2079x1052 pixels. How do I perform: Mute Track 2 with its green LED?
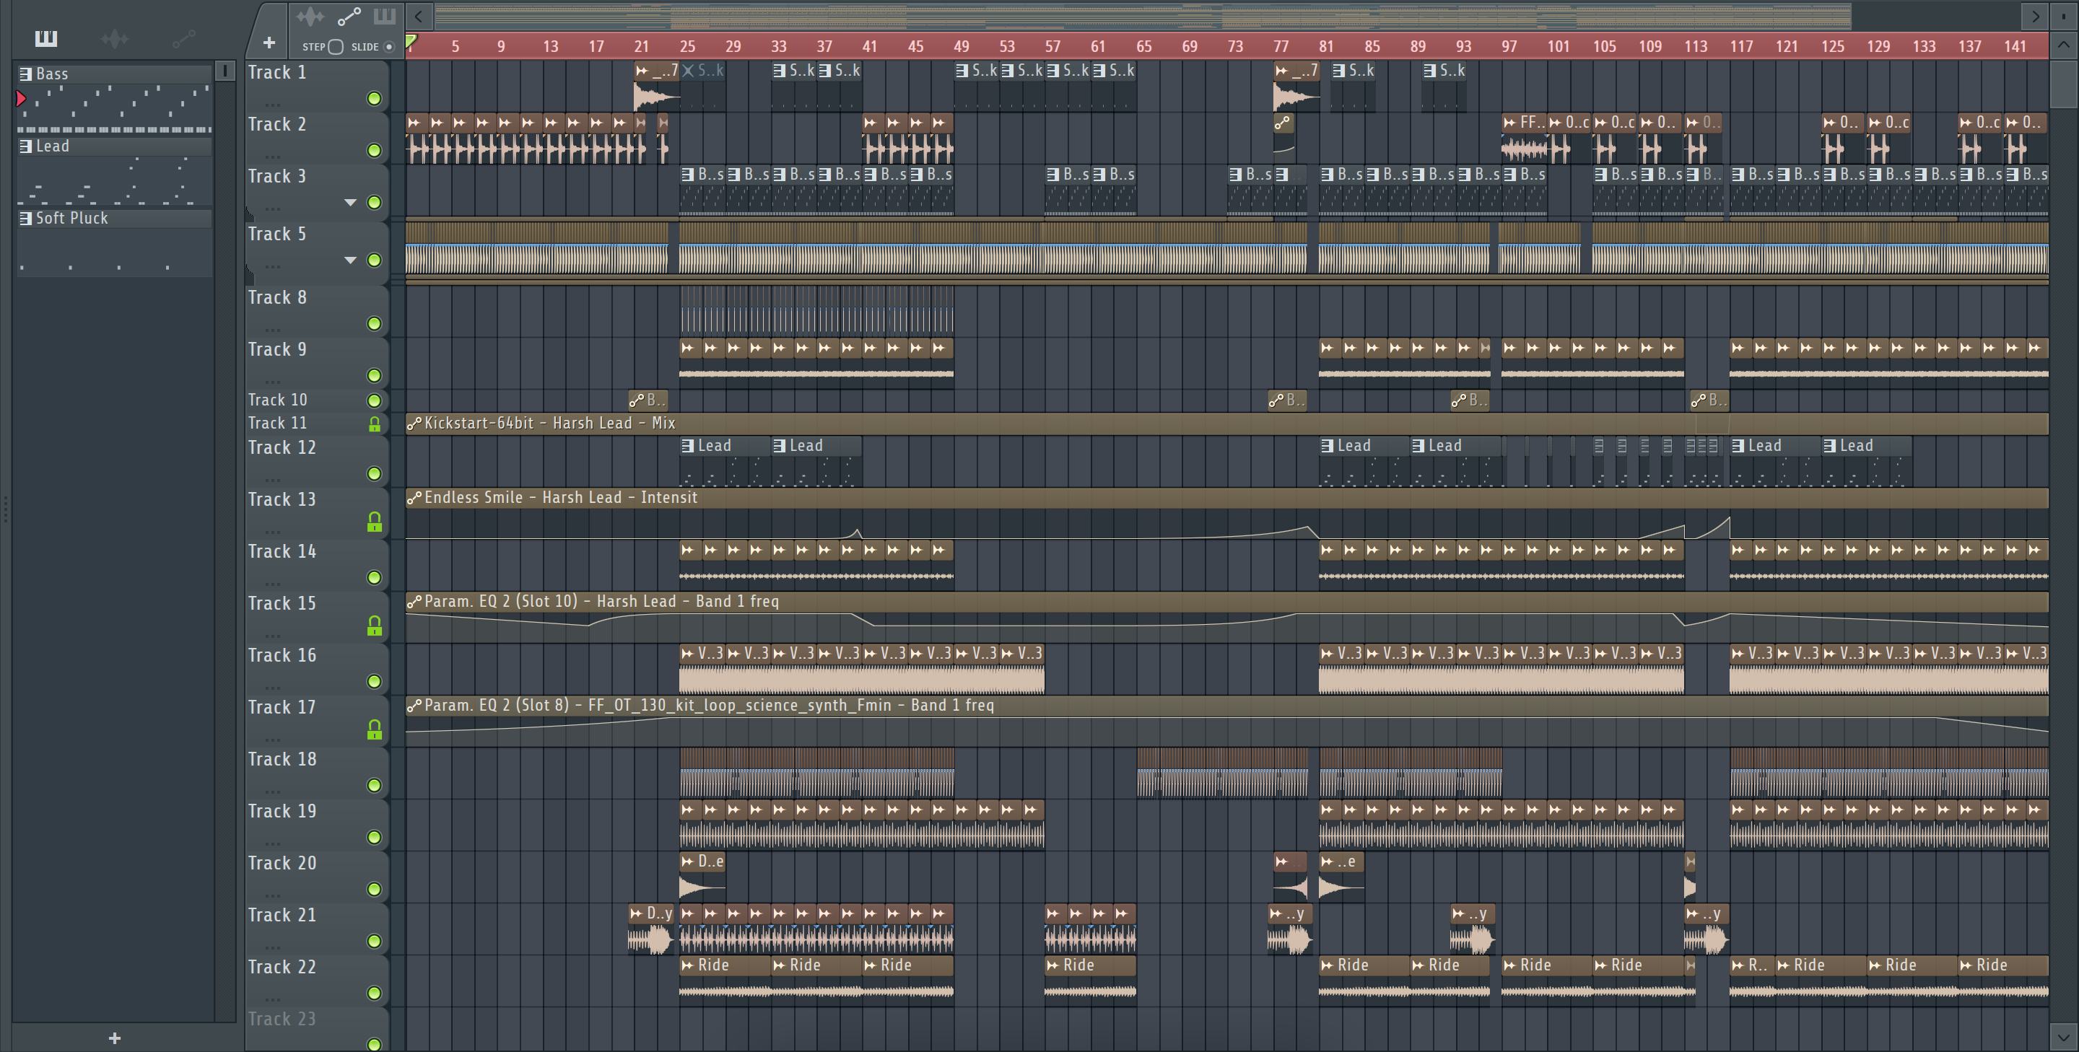(x=374, y=150)
